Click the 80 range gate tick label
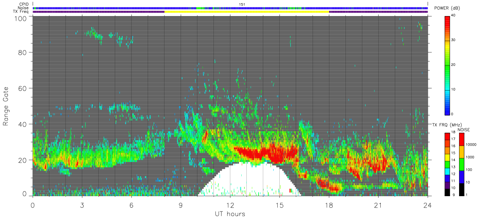This screenshot has width=481, height=222. pyautogui.click(x=23, y=52)
